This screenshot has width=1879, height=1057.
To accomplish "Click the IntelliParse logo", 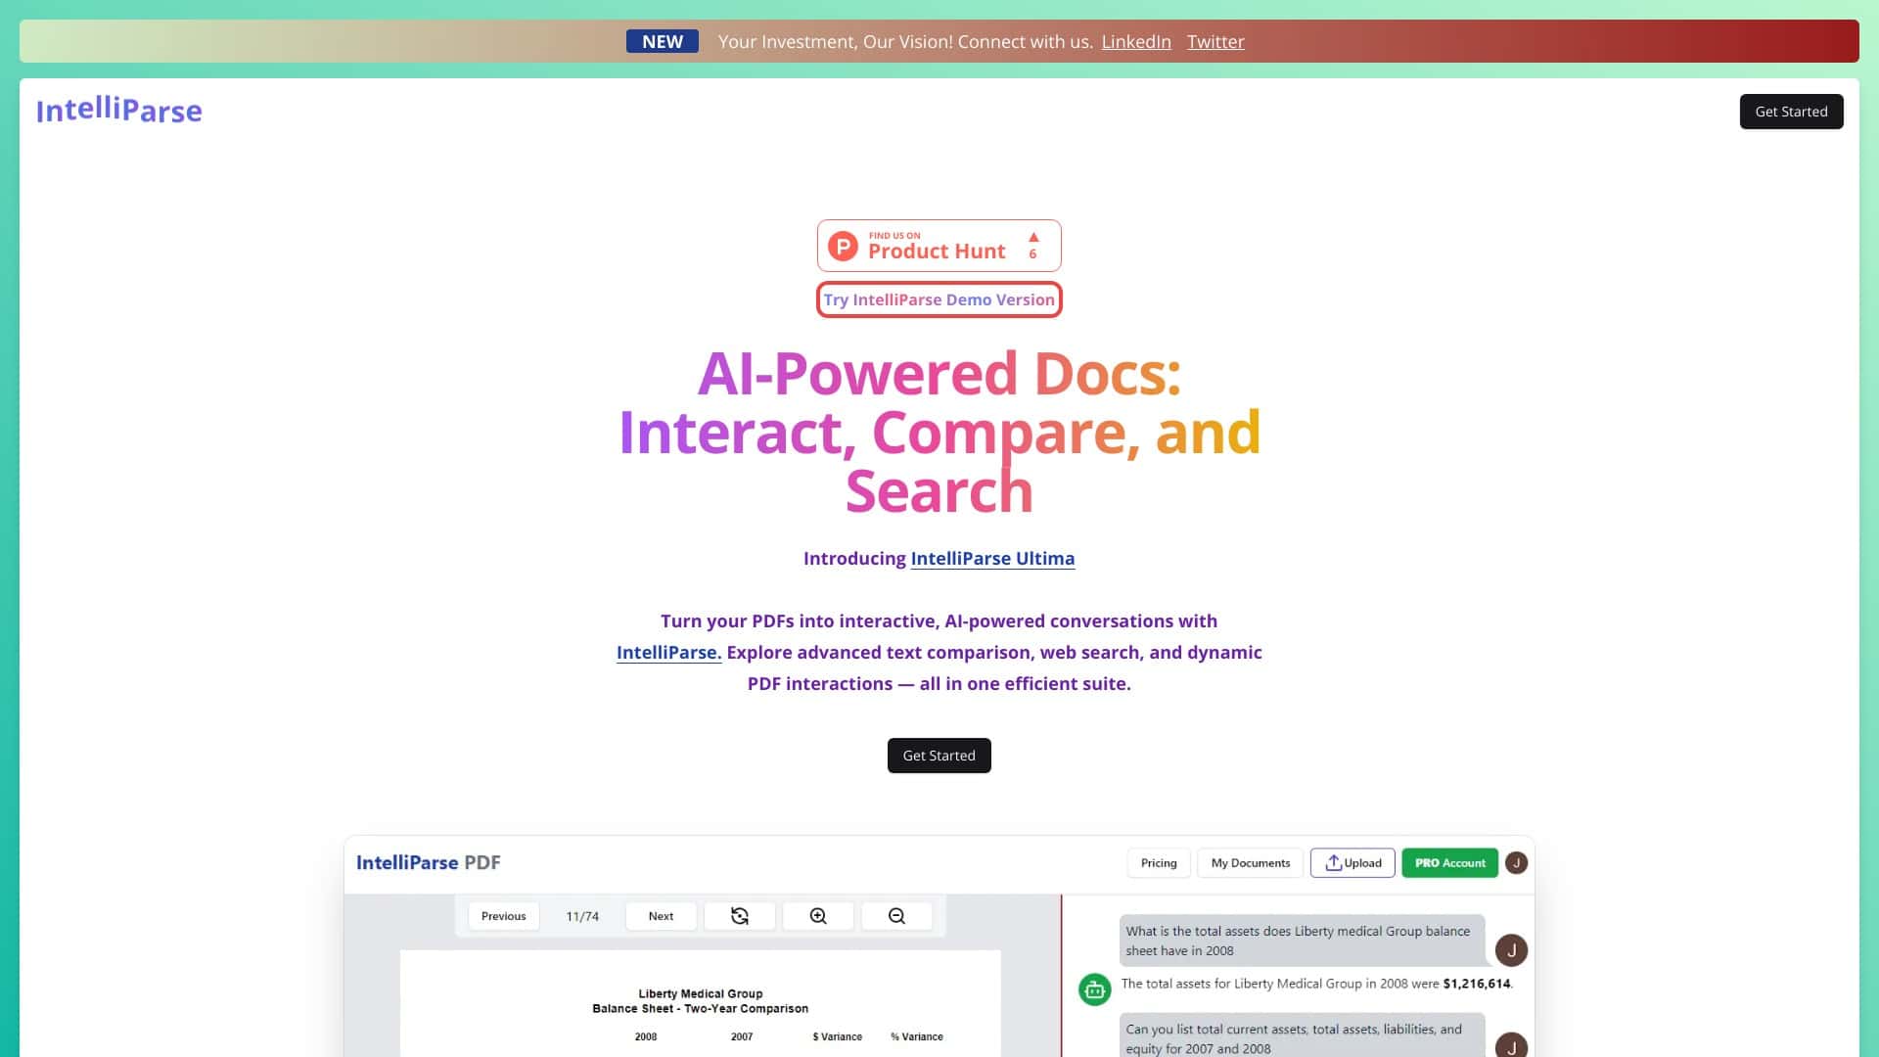I will 118,111.
